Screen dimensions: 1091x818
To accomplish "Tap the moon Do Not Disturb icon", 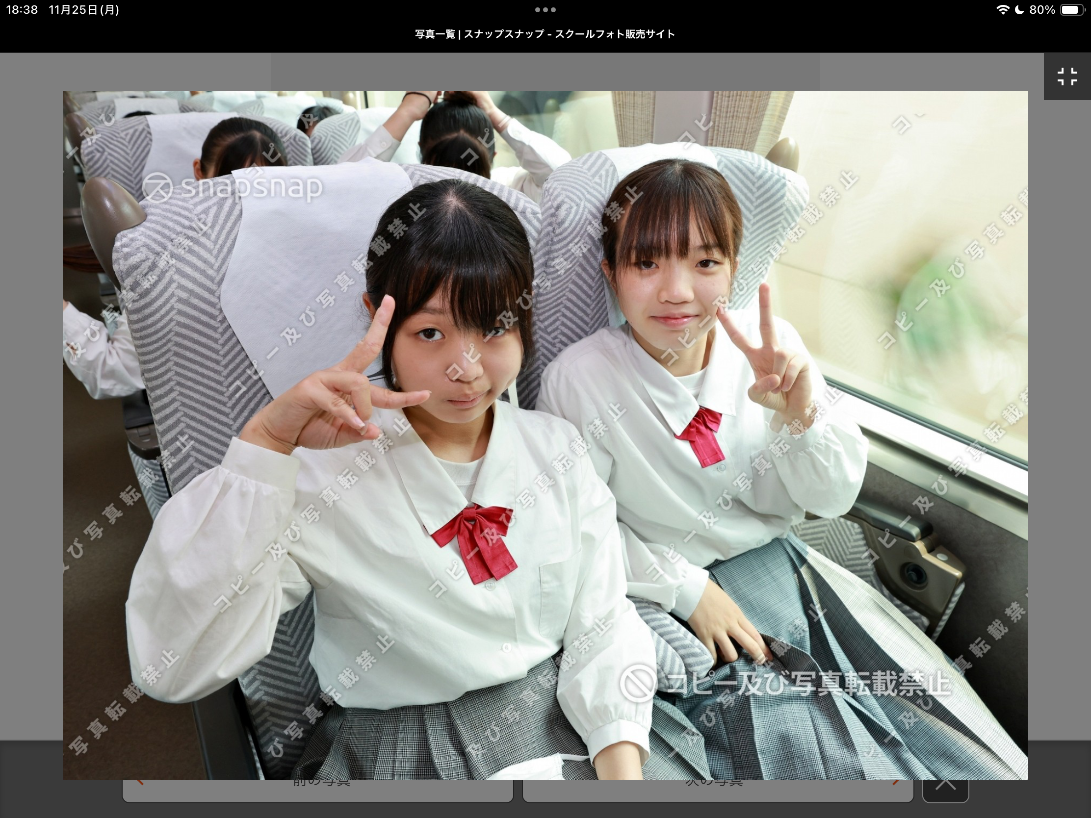I will 1019,10.
